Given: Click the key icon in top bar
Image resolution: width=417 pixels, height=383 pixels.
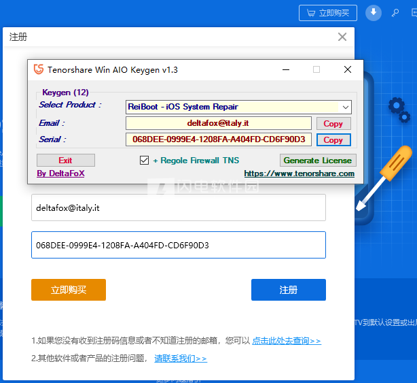Looking at the screenshot, I should click(x=395, y=12).
